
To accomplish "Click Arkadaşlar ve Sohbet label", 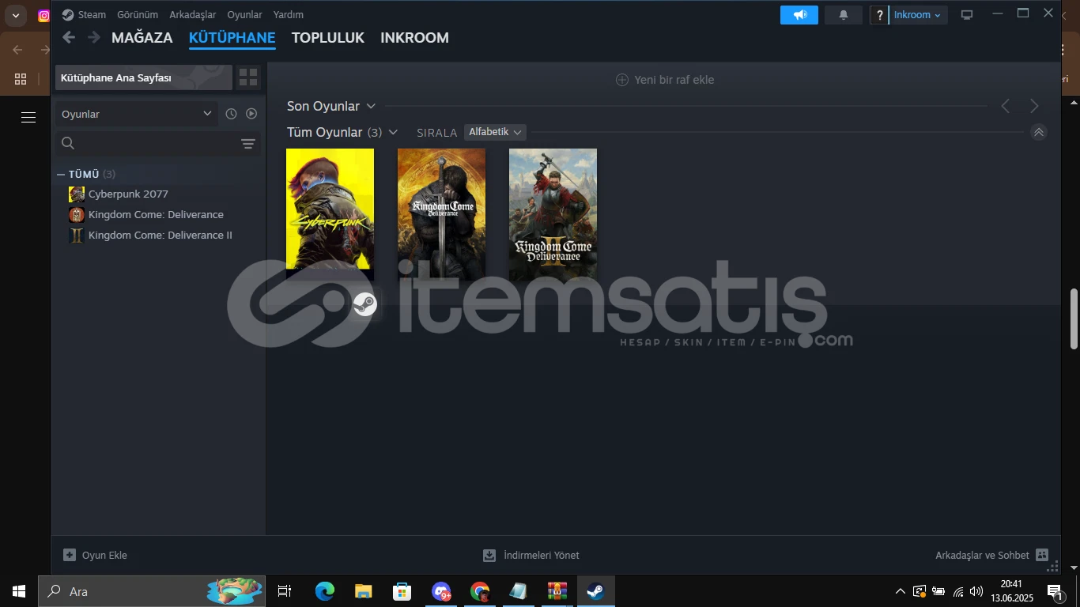I will click(x=982, y=556).
